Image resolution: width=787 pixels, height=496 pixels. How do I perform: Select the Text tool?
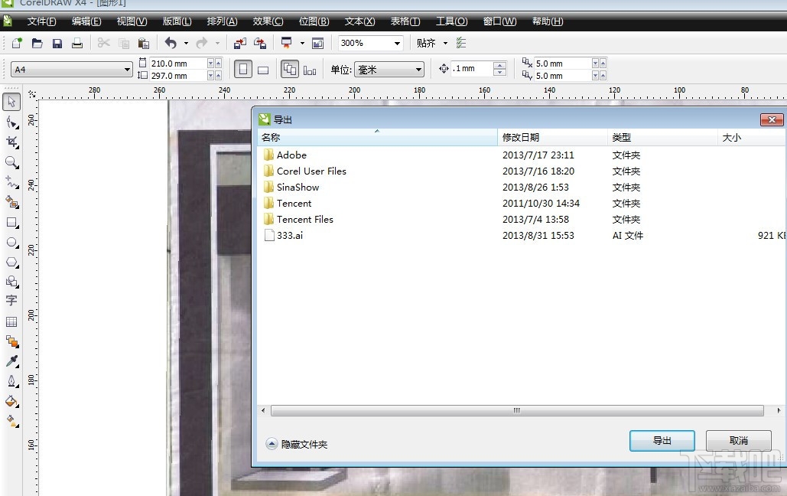pos(11,300)
